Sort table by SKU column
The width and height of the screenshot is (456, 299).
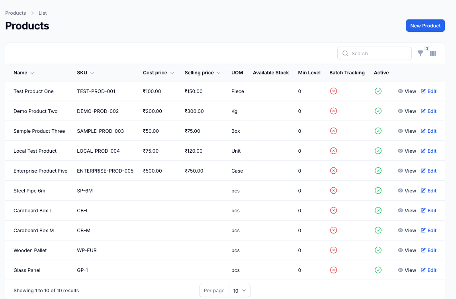(x=85, y=73)
